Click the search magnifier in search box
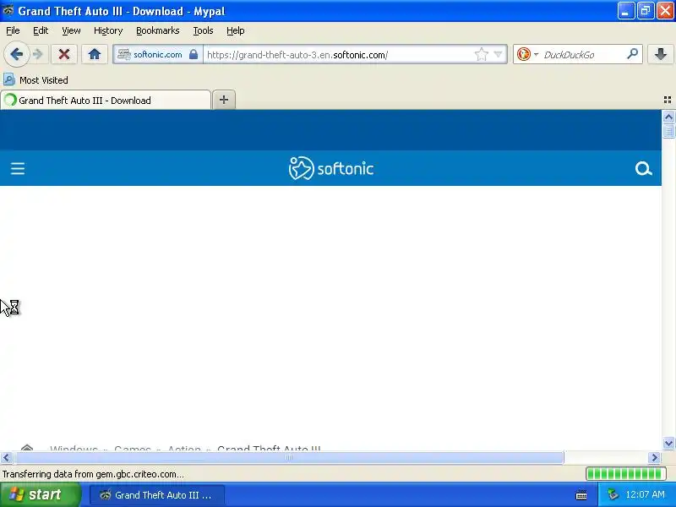Screen dimensions: 676x507 click(x=632, y=54)
